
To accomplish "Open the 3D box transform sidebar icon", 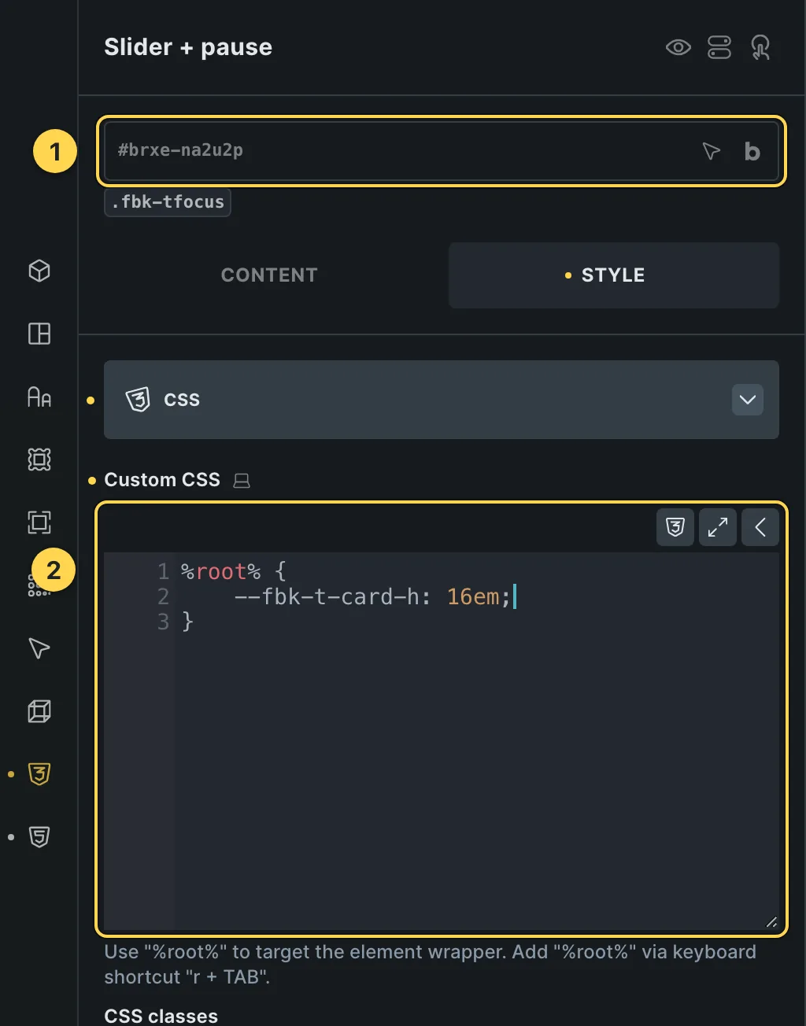I will [39, 711].
